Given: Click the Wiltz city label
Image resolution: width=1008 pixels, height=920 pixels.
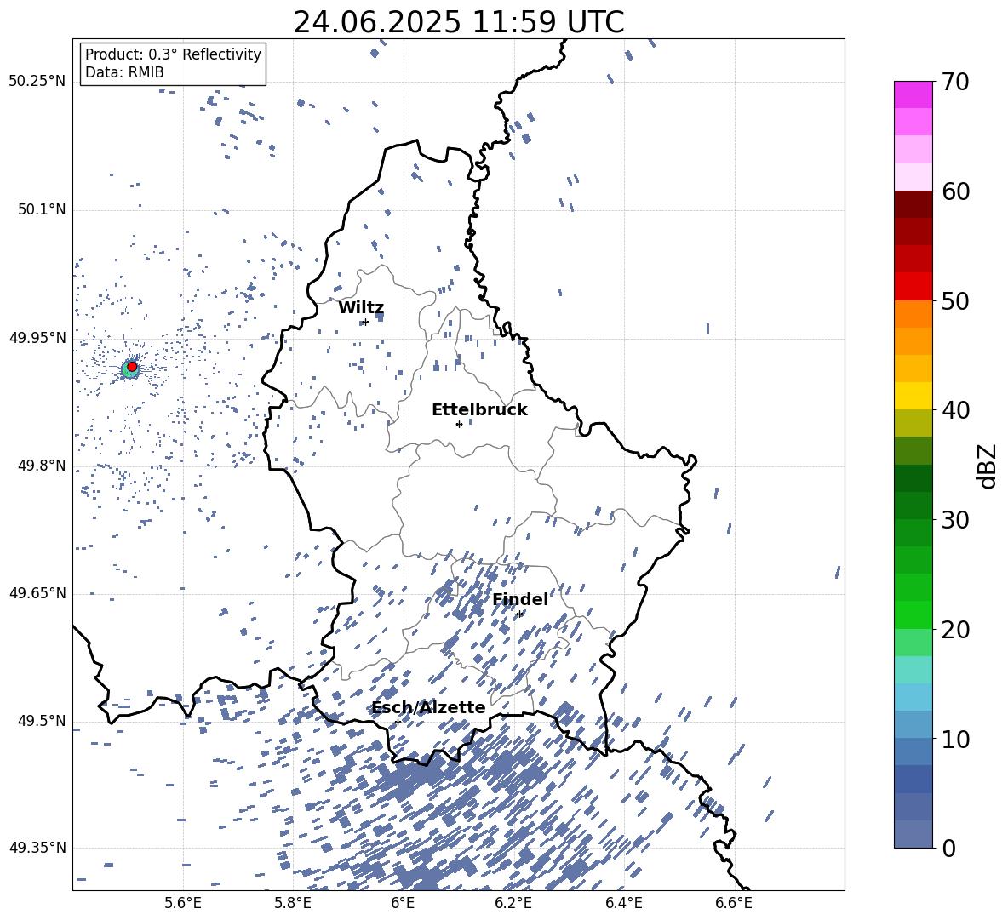Looking at the screenshot, I should pos(361,308).
